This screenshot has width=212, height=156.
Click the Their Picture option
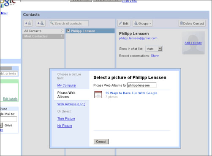point(66,118)
